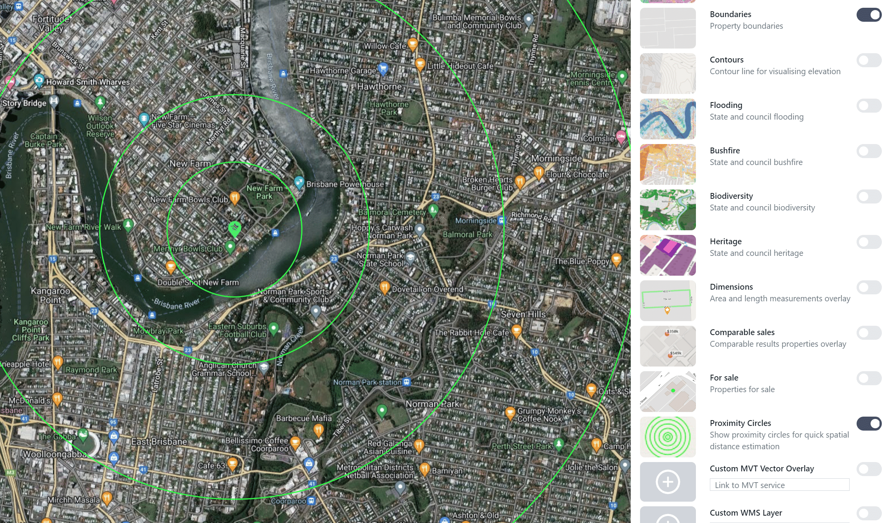Click the Balmoral Cemetery green marker
The image size is (883, 523).
[433, 210]
